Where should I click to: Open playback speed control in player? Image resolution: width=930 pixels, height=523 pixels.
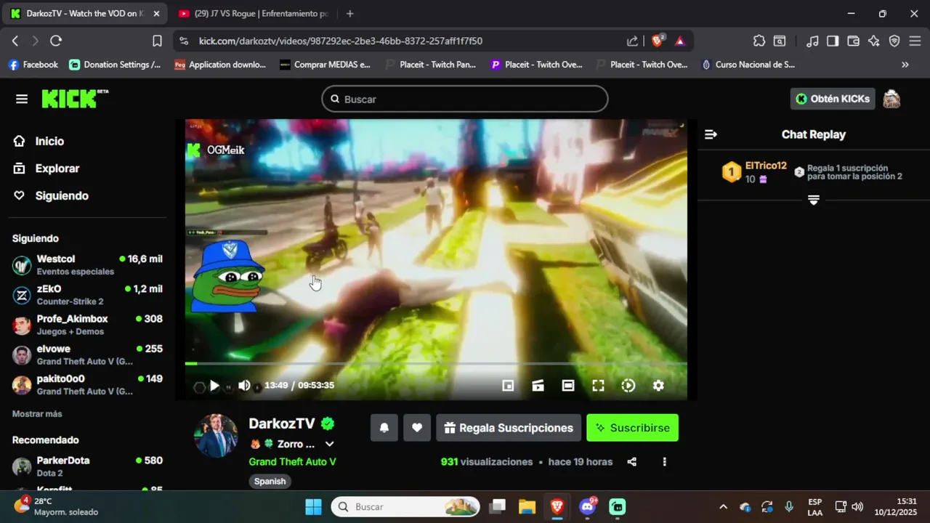pos(628,386)
